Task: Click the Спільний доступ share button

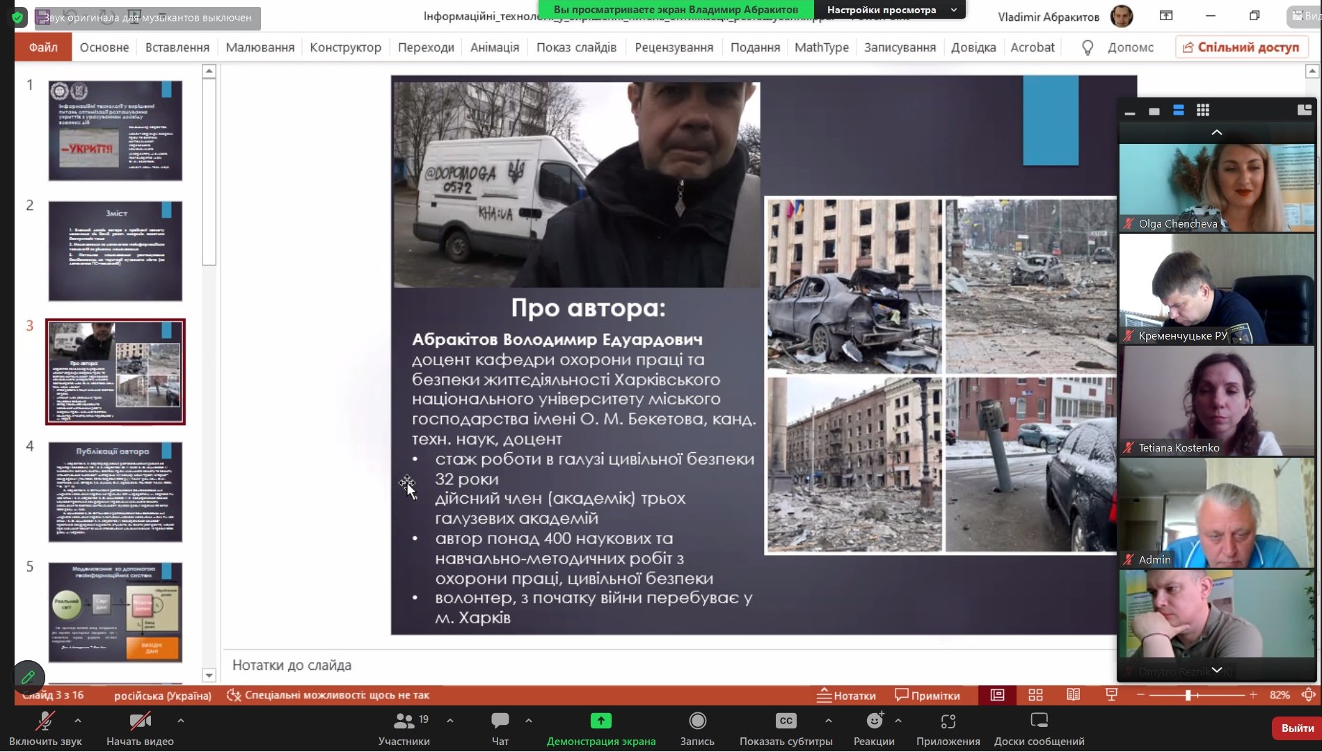Action: coord(1242,47)
